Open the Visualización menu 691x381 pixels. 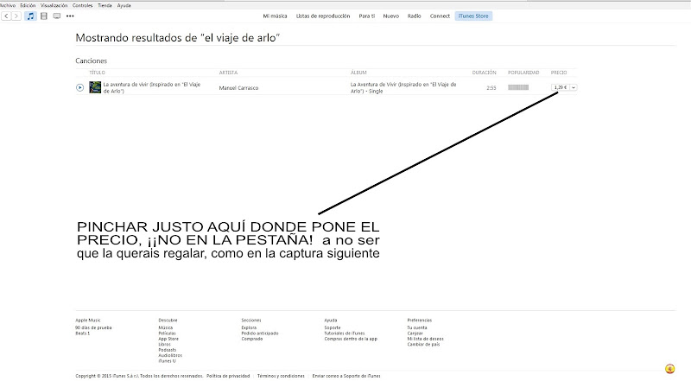tap(54, 6)
